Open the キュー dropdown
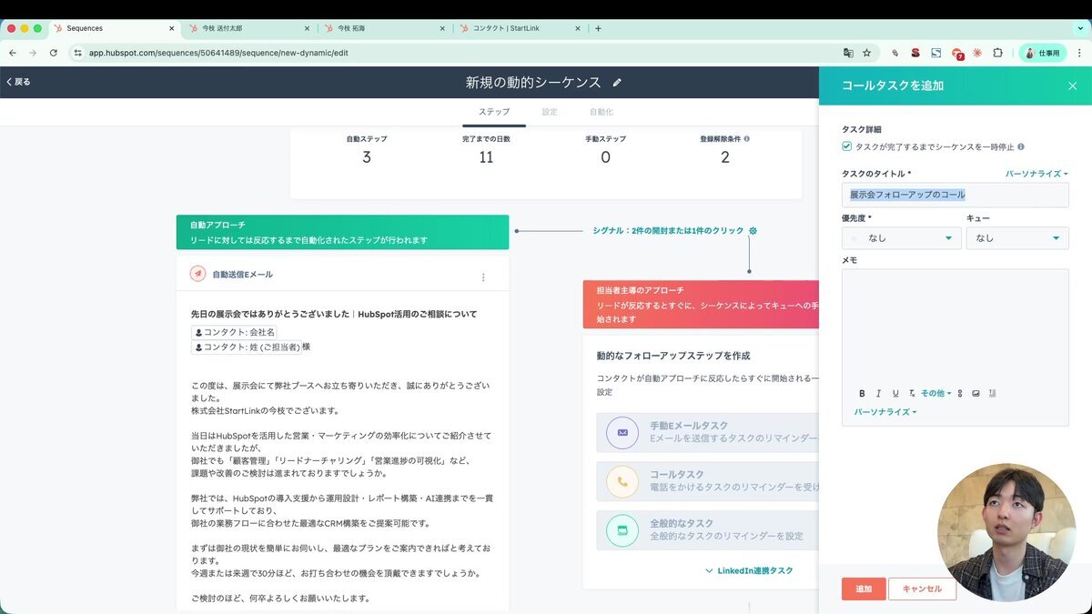The height and width of the screenshot is (614, 1092). tap(1017, 237)
